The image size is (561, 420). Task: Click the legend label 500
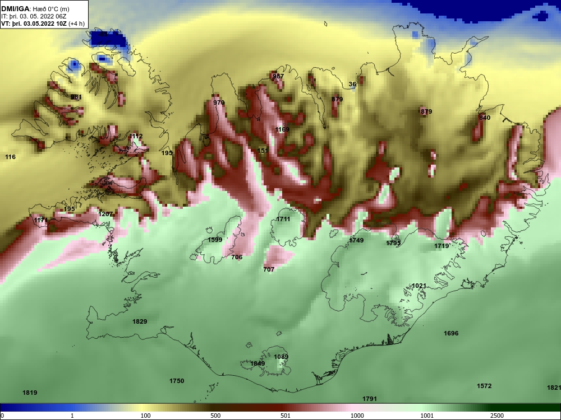pyautogui.click(x=216, y=416)
